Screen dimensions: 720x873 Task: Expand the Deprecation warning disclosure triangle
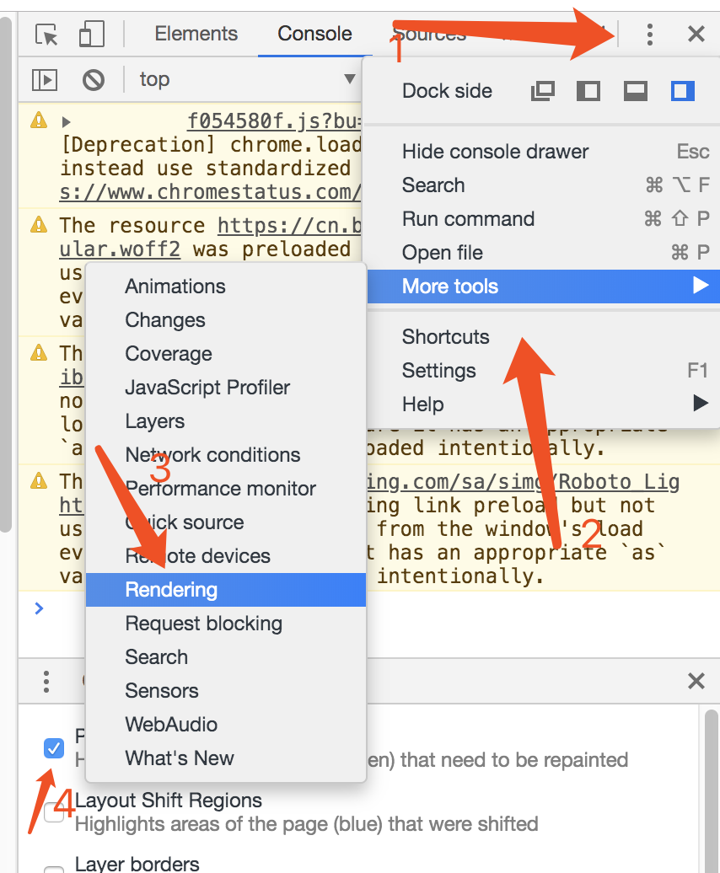click(x=67, y=122)
